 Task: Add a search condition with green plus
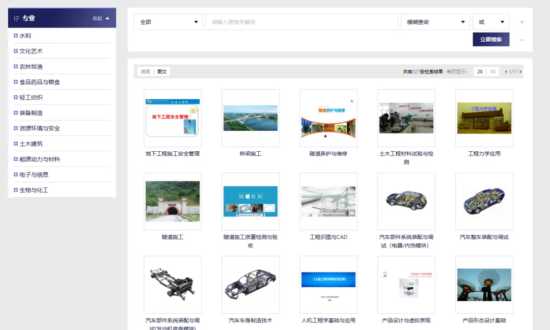(x=522, y=22)
